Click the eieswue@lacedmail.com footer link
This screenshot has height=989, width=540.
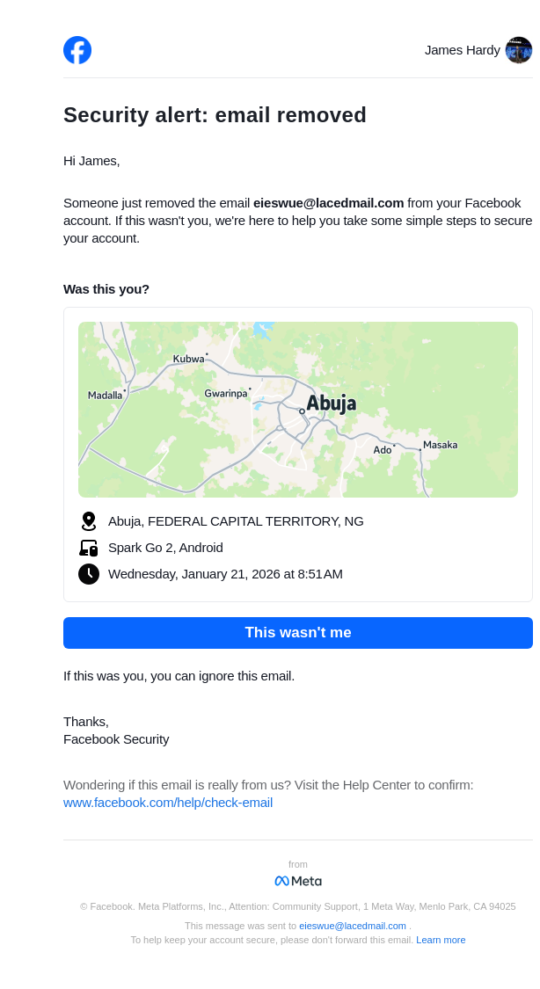tap(353, 926)
